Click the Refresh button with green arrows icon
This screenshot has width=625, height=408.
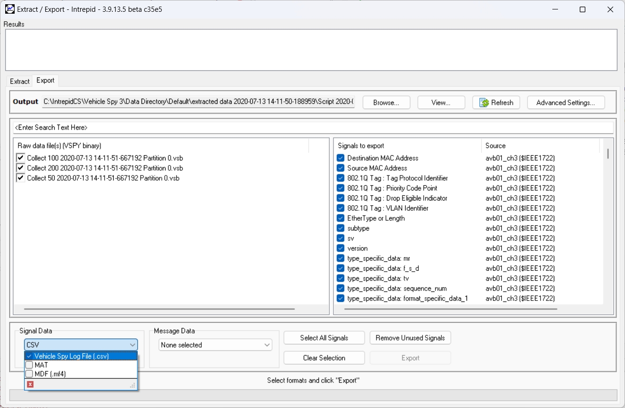[x=496, y=103]
